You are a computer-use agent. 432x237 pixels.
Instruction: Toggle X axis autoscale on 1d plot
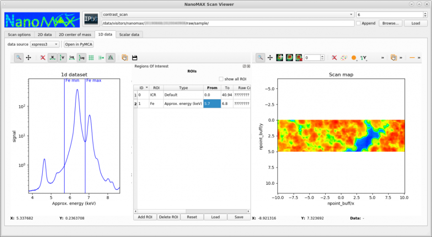(52, 58)
